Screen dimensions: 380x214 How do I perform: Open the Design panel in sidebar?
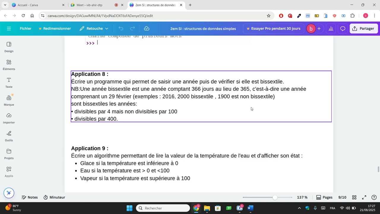pyautogui.click(x=9, y=47)
